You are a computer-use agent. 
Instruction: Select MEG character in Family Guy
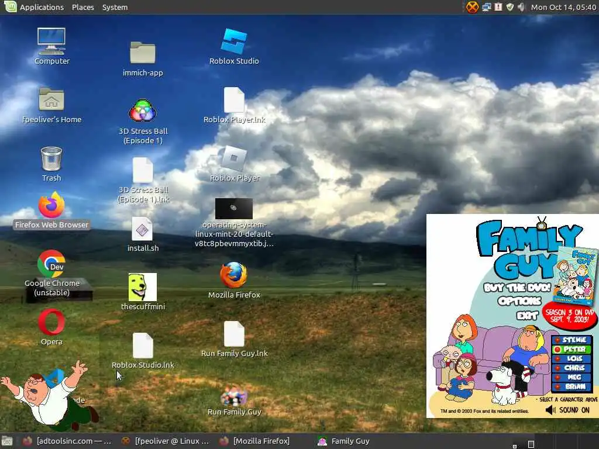(572, 377)
